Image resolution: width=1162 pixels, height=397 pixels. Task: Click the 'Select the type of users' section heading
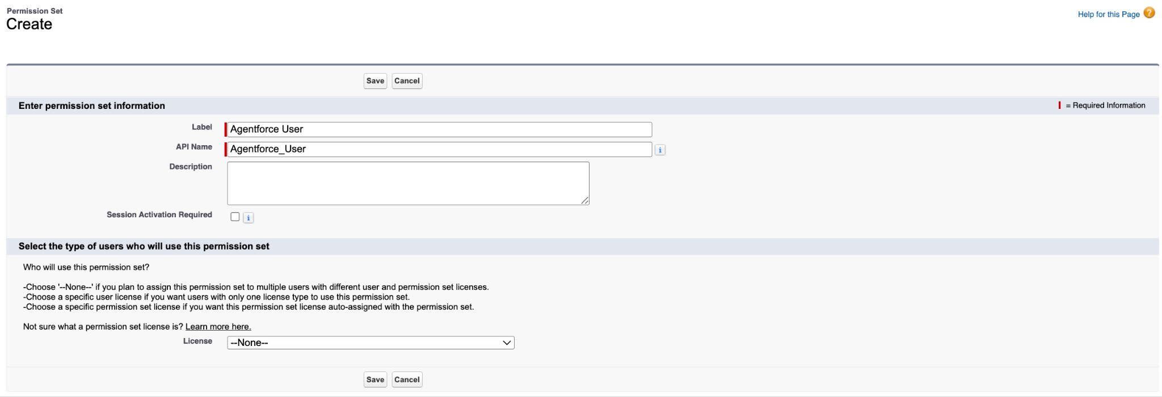(x=144, y=247)
